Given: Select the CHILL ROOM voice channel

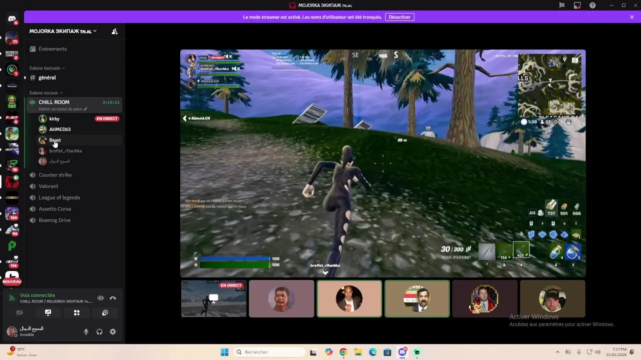Looking at the screenshot, I should tap(74, 105).
